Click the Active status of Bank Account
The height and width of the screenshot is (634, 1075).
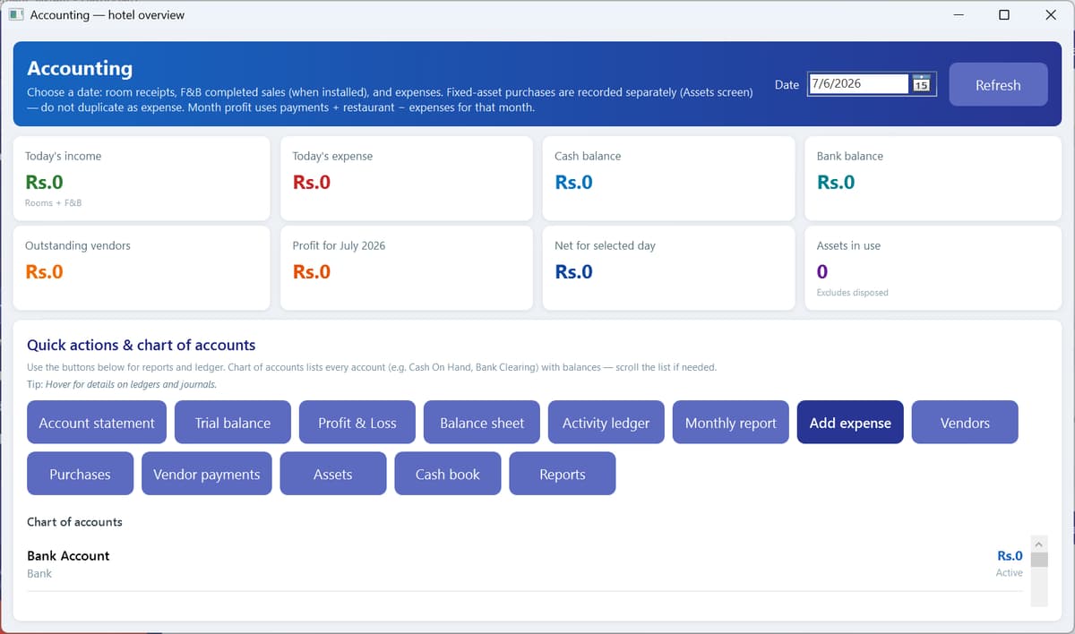1009,573
